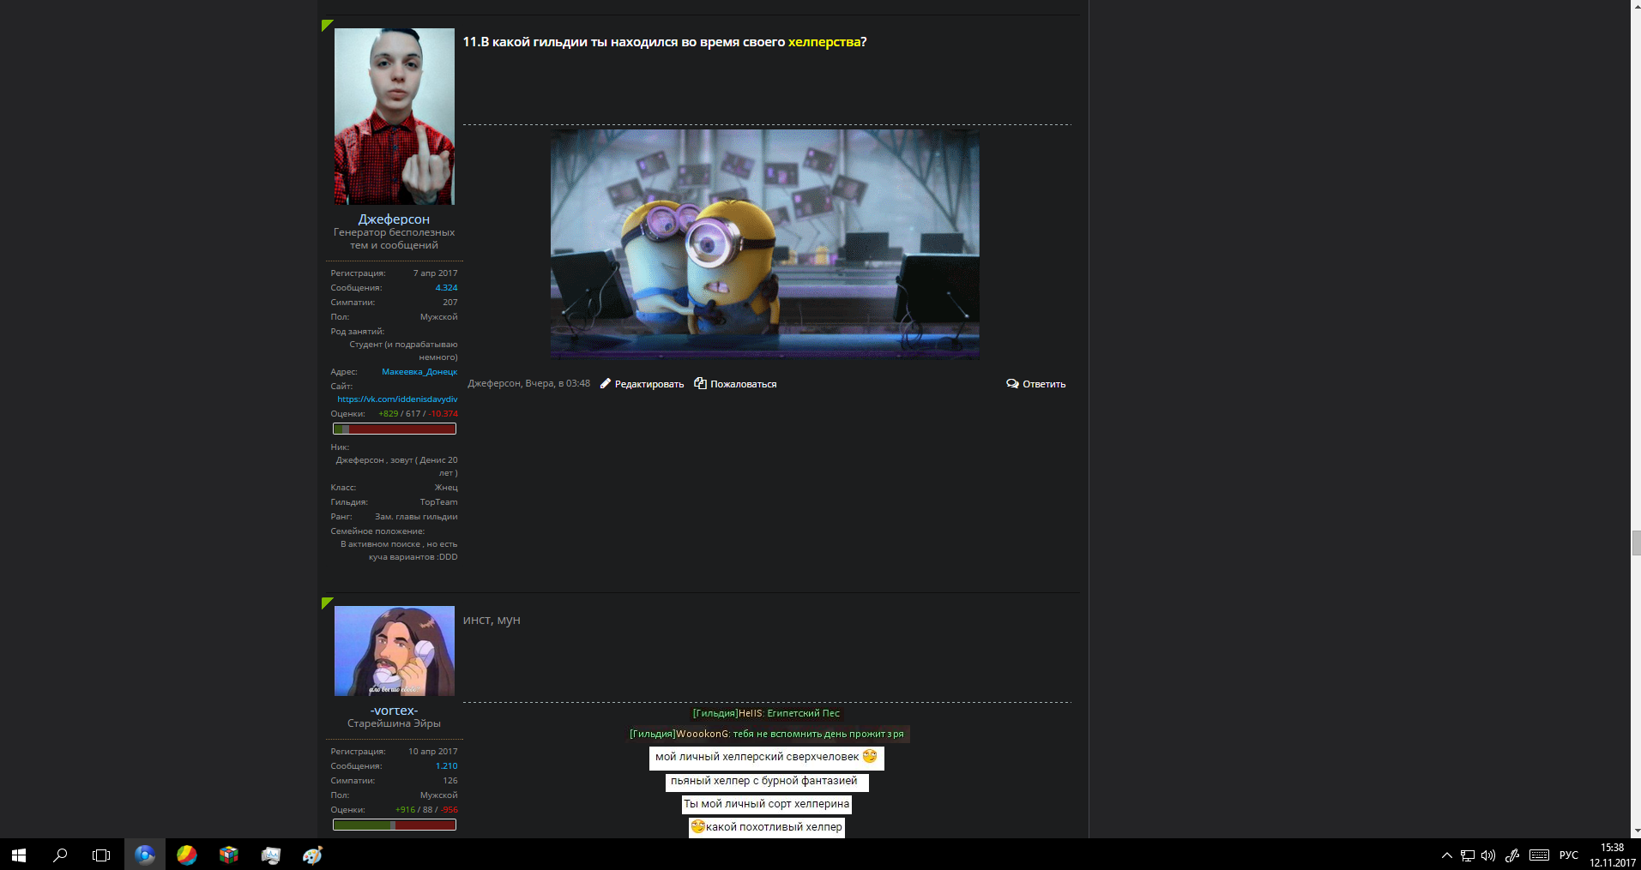Click online status marker on Джеферсон post
Viewport: 1641px width, 870px height.
click(327, 25)
